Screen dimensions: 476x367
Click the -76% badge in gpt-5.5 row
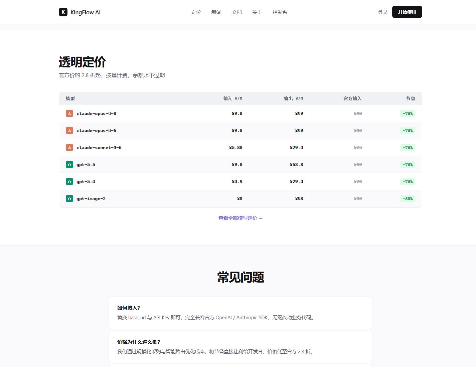click(408, 164)
